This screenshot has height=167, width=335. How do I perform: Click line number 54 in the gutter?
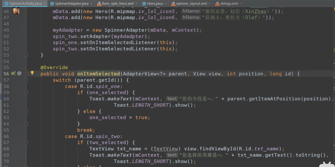click(6, 61)
